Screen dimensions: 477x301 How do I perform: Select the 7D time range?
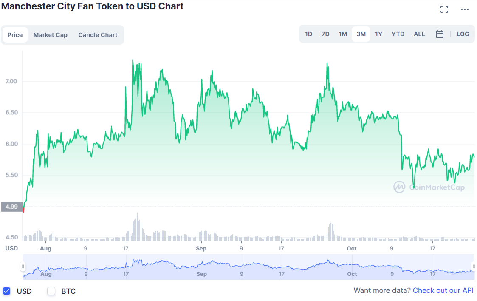point(325,34)
